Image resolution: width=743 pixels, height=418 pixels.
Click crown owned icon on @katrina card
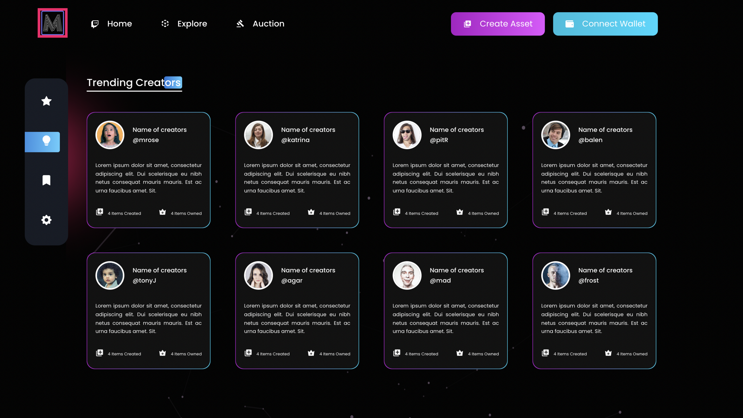[x=311, y=212]
